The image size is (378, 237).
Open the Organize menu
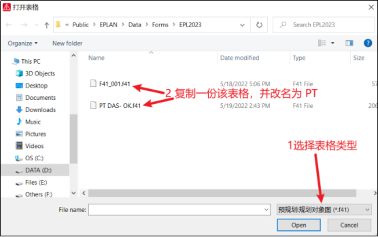coord(23,43)
